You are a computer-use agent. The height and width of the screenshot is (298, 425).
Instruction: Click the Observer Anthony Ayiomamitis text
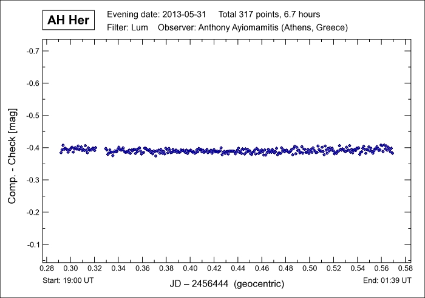(x=252, y=28)
